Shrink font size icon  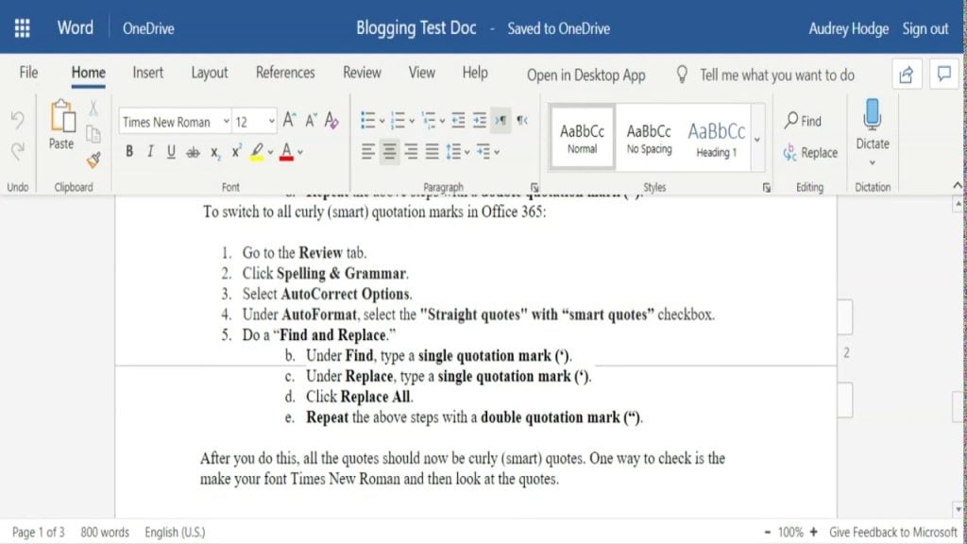click(x=311, y=120)
